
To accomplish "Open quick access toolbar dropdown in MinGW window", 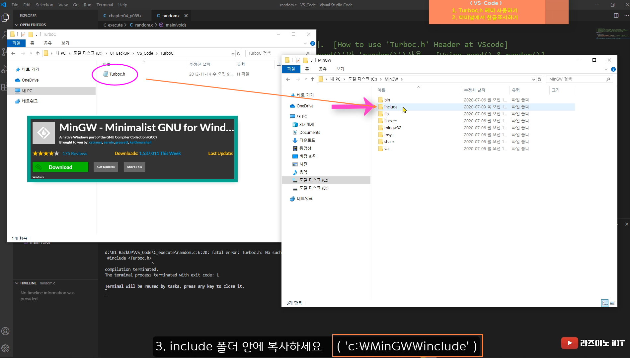I will click(311, 60).
